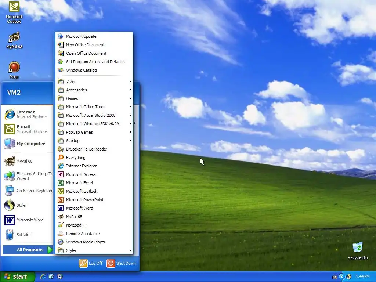
Task: Launch Styler from start menu left panel
Action: pos(27,205)
